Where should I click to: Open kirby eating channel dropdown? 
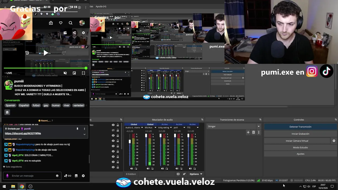tap(171, 128)
